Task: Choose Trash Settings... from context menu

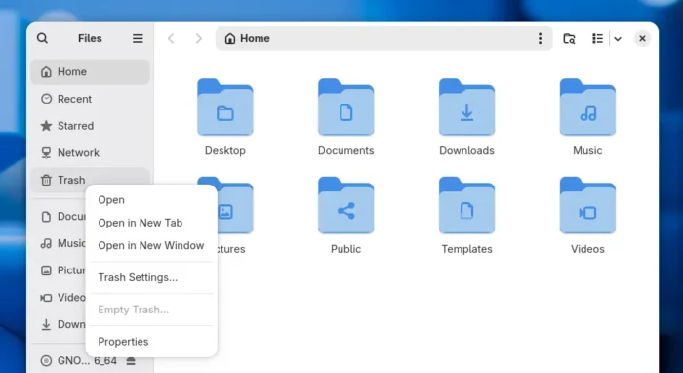Action: [151, 277]
